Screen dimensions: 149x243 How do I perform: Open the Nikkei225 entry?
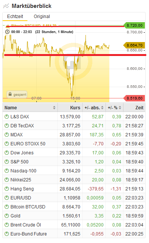pyautogui.click(x=21, y=180)
